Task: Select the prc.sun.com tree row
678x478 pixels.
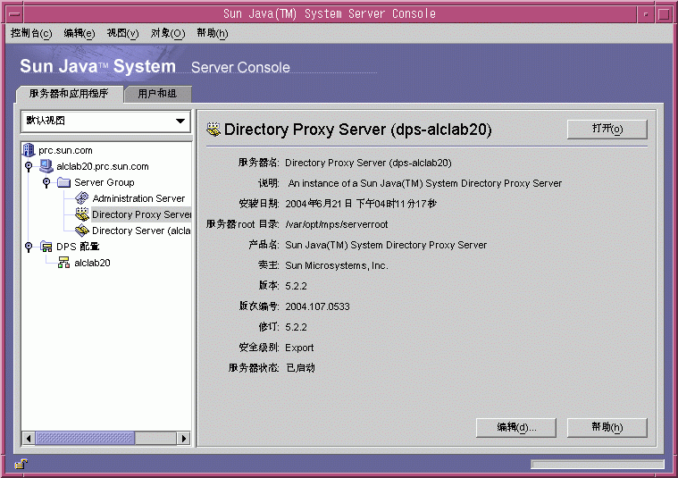Action: click(x=66, y=150)
